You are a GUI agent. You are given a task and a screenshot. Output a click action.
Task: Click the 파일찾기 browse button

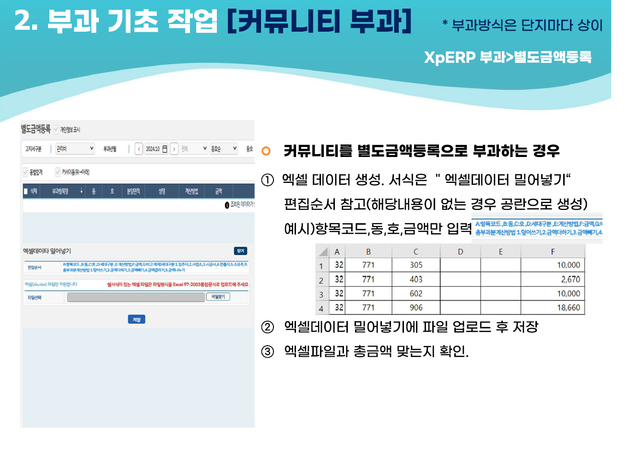point(218,297)
